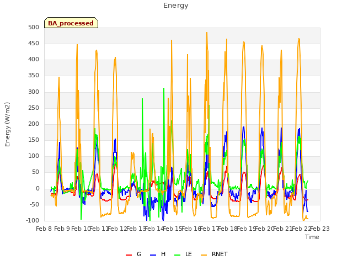Click the 150 y-axis tick label
353x265 pixels.
tap(34, 140)
